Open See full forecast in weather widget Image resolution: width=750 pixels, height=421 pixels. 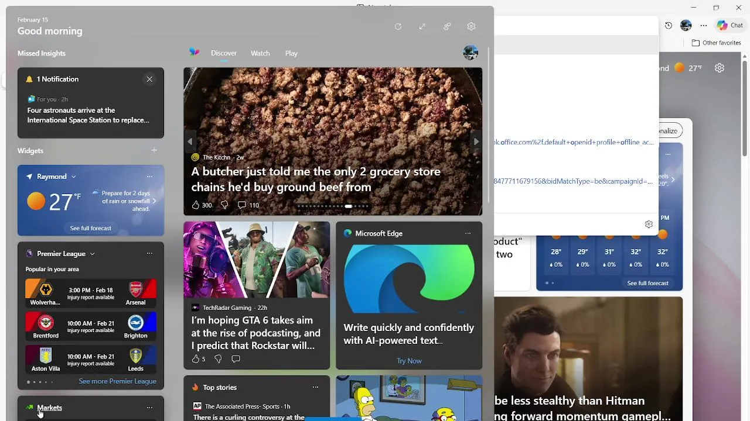(x=91, y=228)
